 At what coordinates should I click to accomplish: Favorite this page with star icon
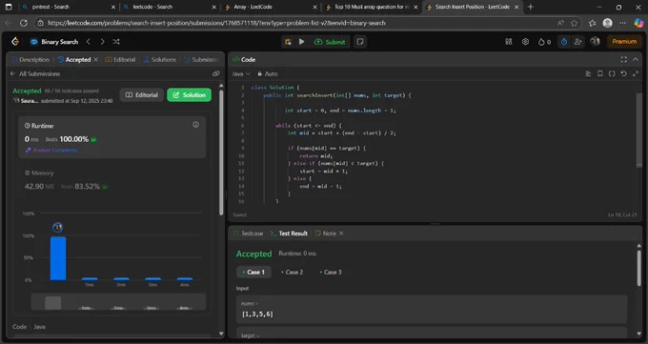[x=574, y=23]
